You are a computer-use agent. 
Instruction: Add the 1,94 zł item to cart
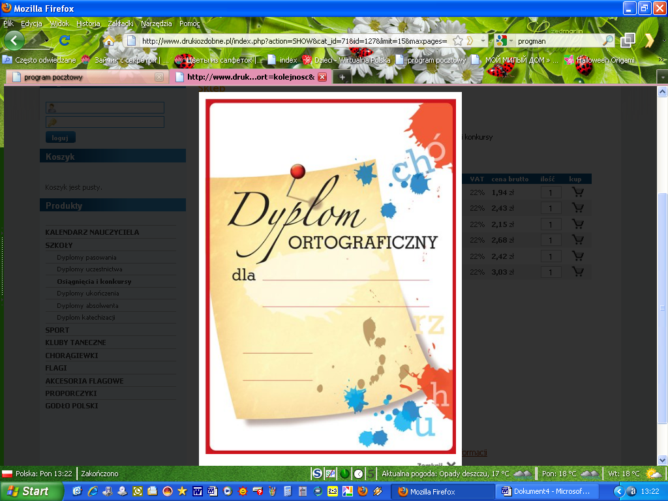coord(577,192)
